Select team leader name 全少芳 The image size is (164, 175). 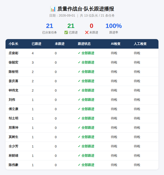[x=13, y=146]
